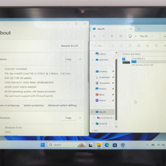Click the 203 GB free of 237 GB text
This screenshot has height=166, width=166.
point(142,65)
